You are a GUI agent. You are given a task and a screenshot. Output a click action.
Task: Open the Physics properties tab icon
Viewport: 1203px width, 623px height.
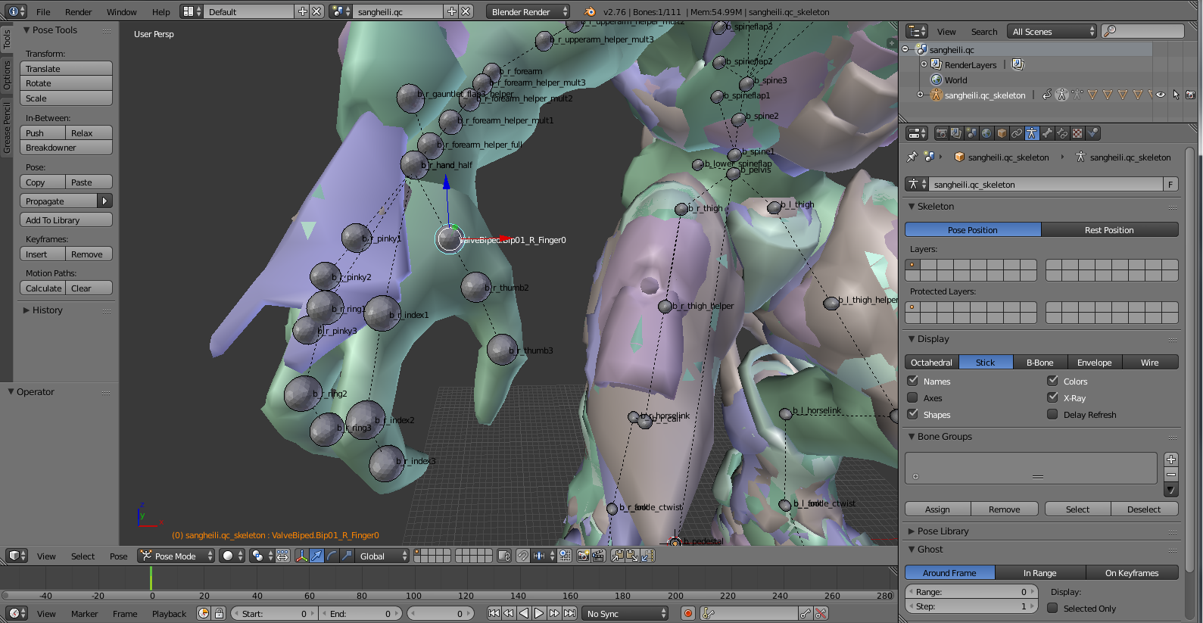[x=1092, y=133]
